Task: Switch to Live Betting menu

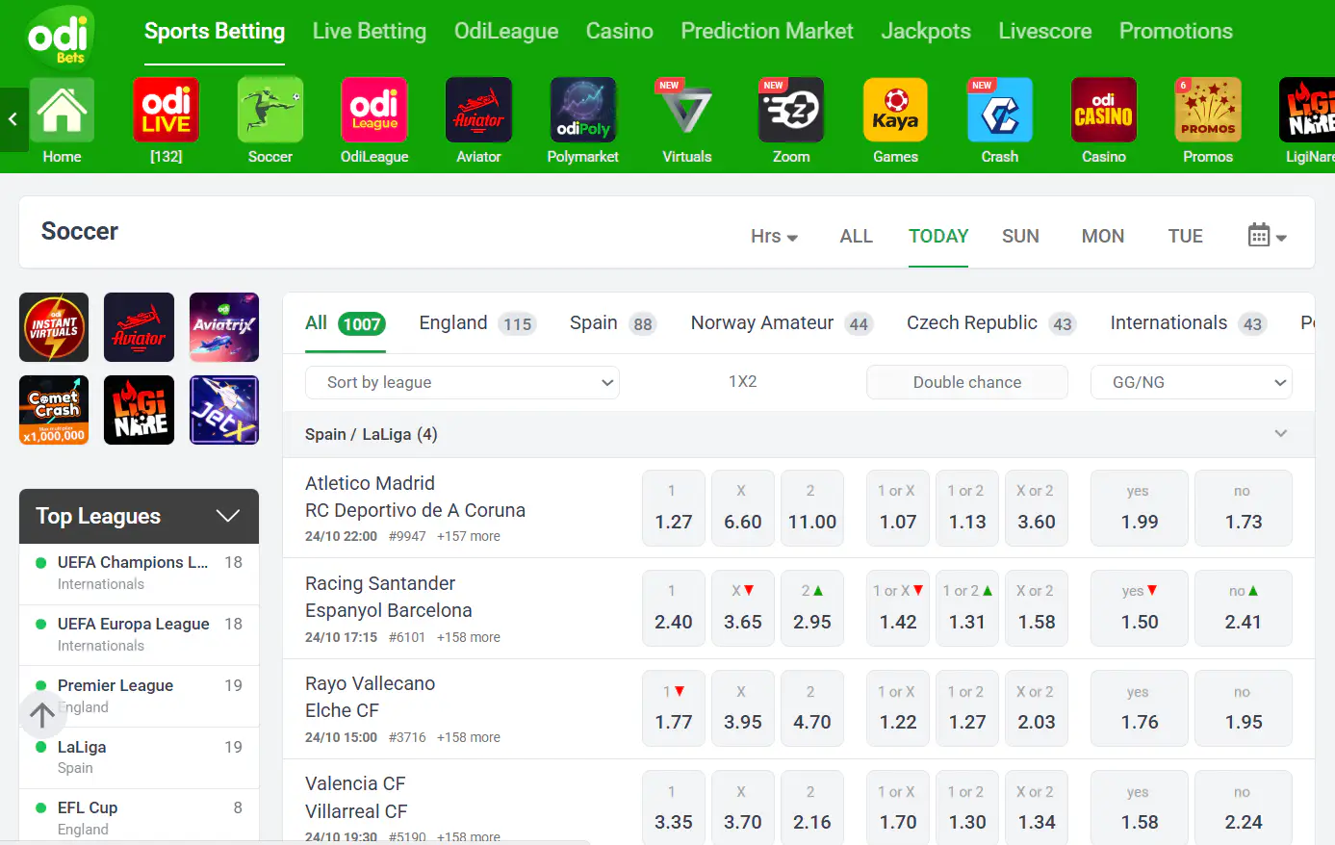Action: coord(370,31)
